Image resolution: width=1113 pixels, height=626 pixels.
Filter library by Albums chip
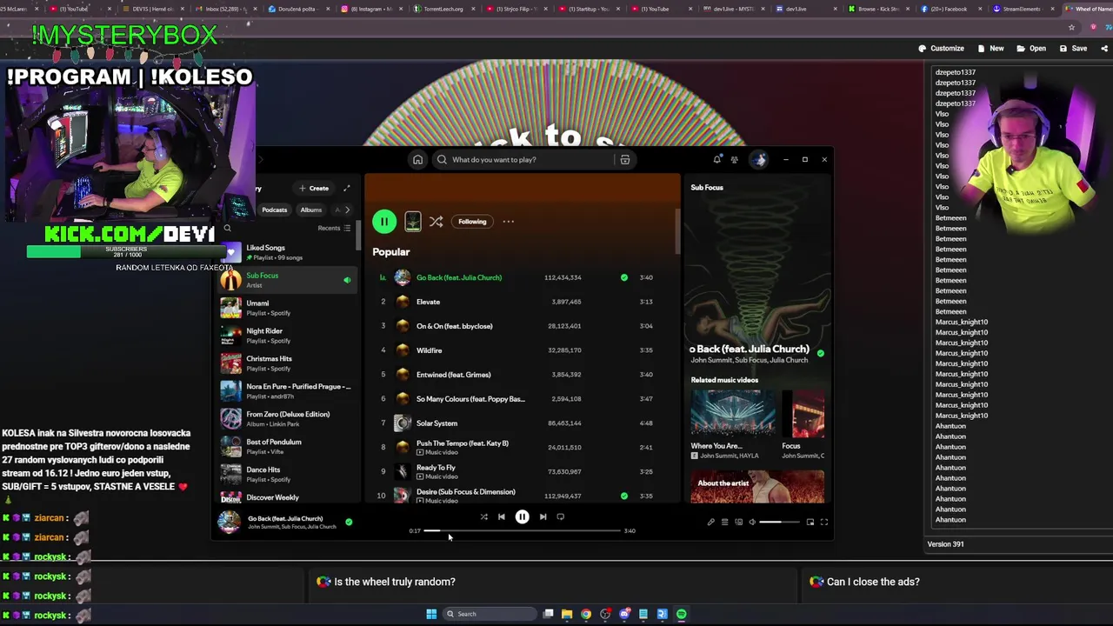coord(310,210)
